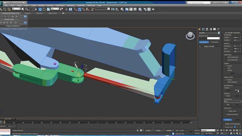The width and height of the screenshot is (242, 136).
Task: Click the Mirror tool icon
Action: (x=113, y=9)
